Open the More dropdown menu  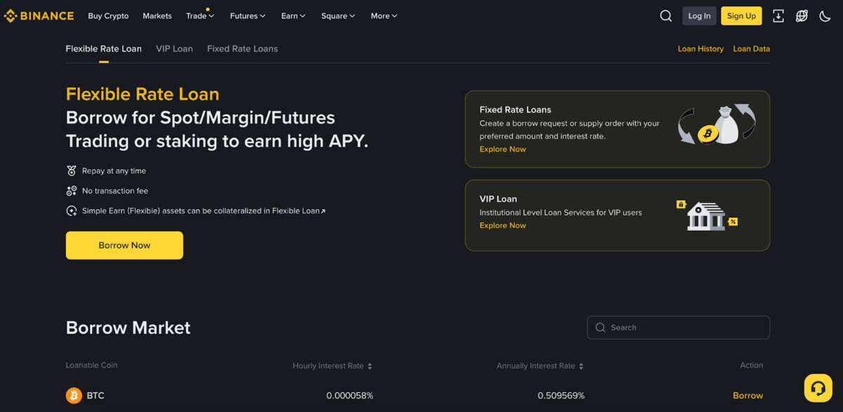pyautogui.click(x=384, y=15)
